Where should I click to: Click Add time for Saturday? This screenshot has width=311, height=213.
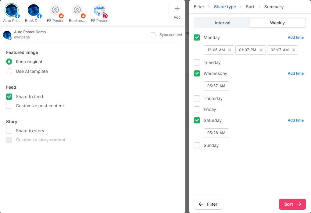click(295, 120)
